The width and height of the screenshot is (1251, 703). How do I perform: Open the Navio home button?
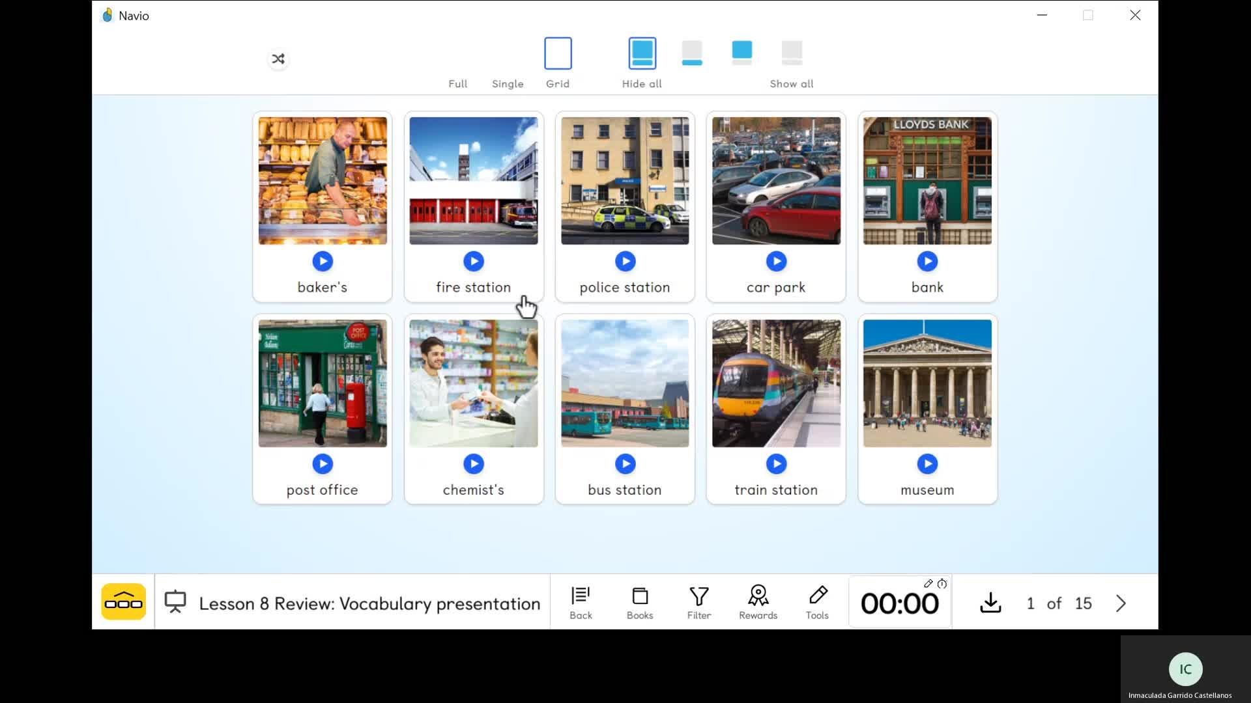[x=123, y=602]
